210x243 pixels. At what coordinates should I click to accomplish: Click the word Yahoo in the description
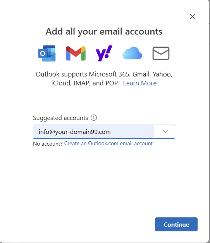point(162,74)
